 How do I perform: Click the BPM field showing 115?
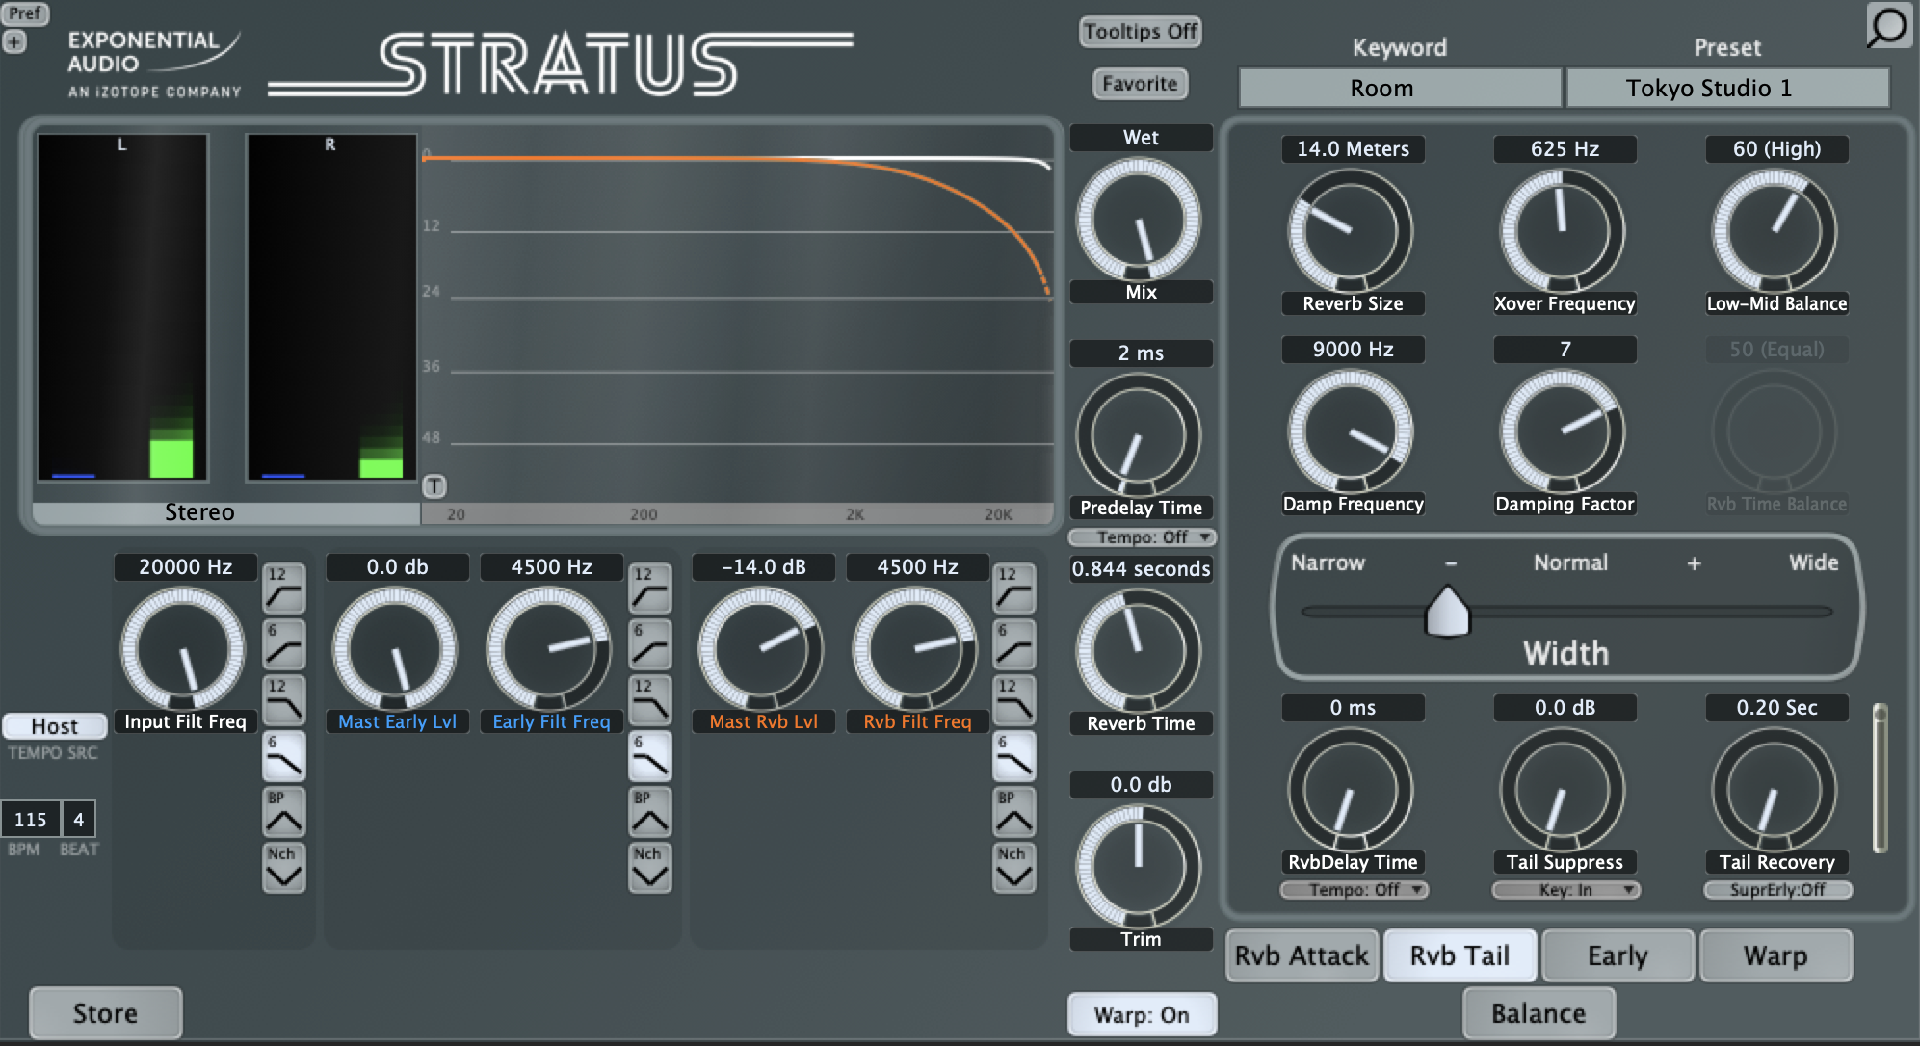pyautogui.click(x=30, y=820)
